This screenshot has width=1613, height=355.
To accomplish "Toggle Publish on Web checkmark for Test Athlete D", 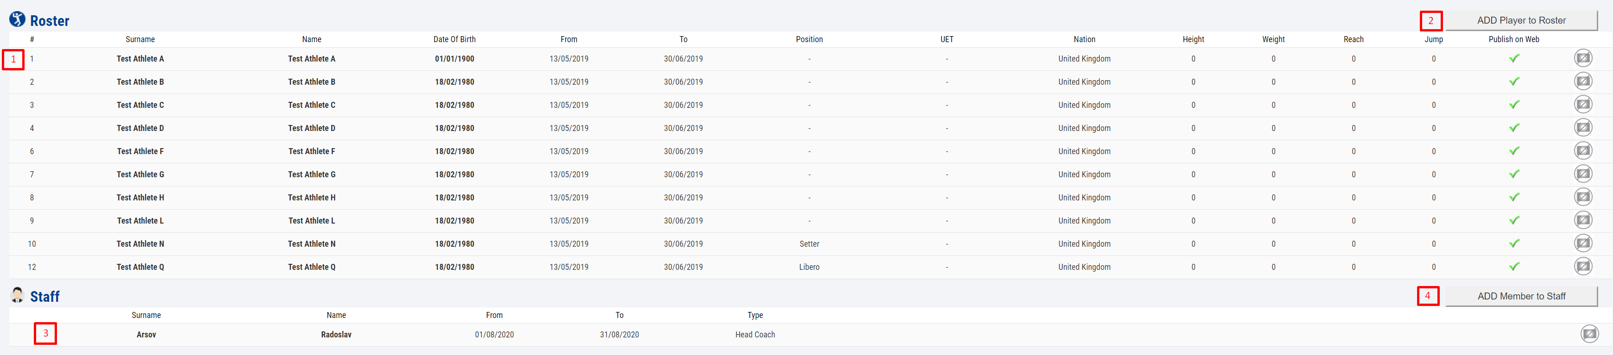I will [x=1513, y=128].
